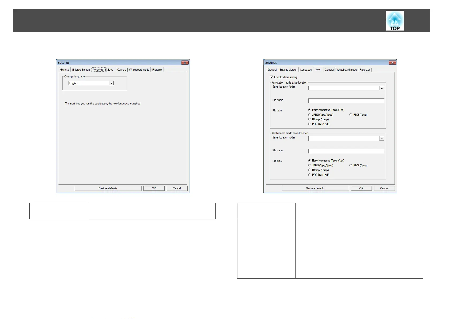
Task: Close the left Settings window
Action: coord(185,62)
